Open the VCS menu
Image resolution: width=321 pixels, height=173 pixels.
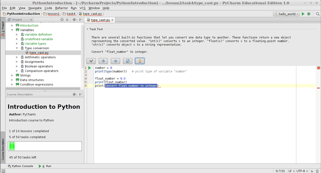82,8
